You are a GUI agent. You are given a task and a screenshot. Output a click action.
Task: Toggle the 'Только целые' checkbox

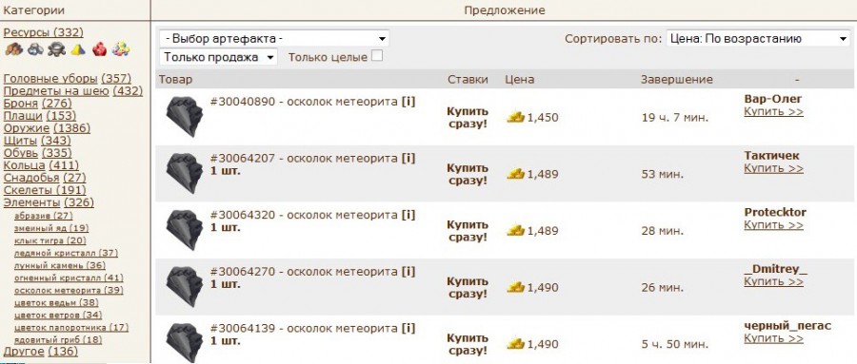(377, 56)
